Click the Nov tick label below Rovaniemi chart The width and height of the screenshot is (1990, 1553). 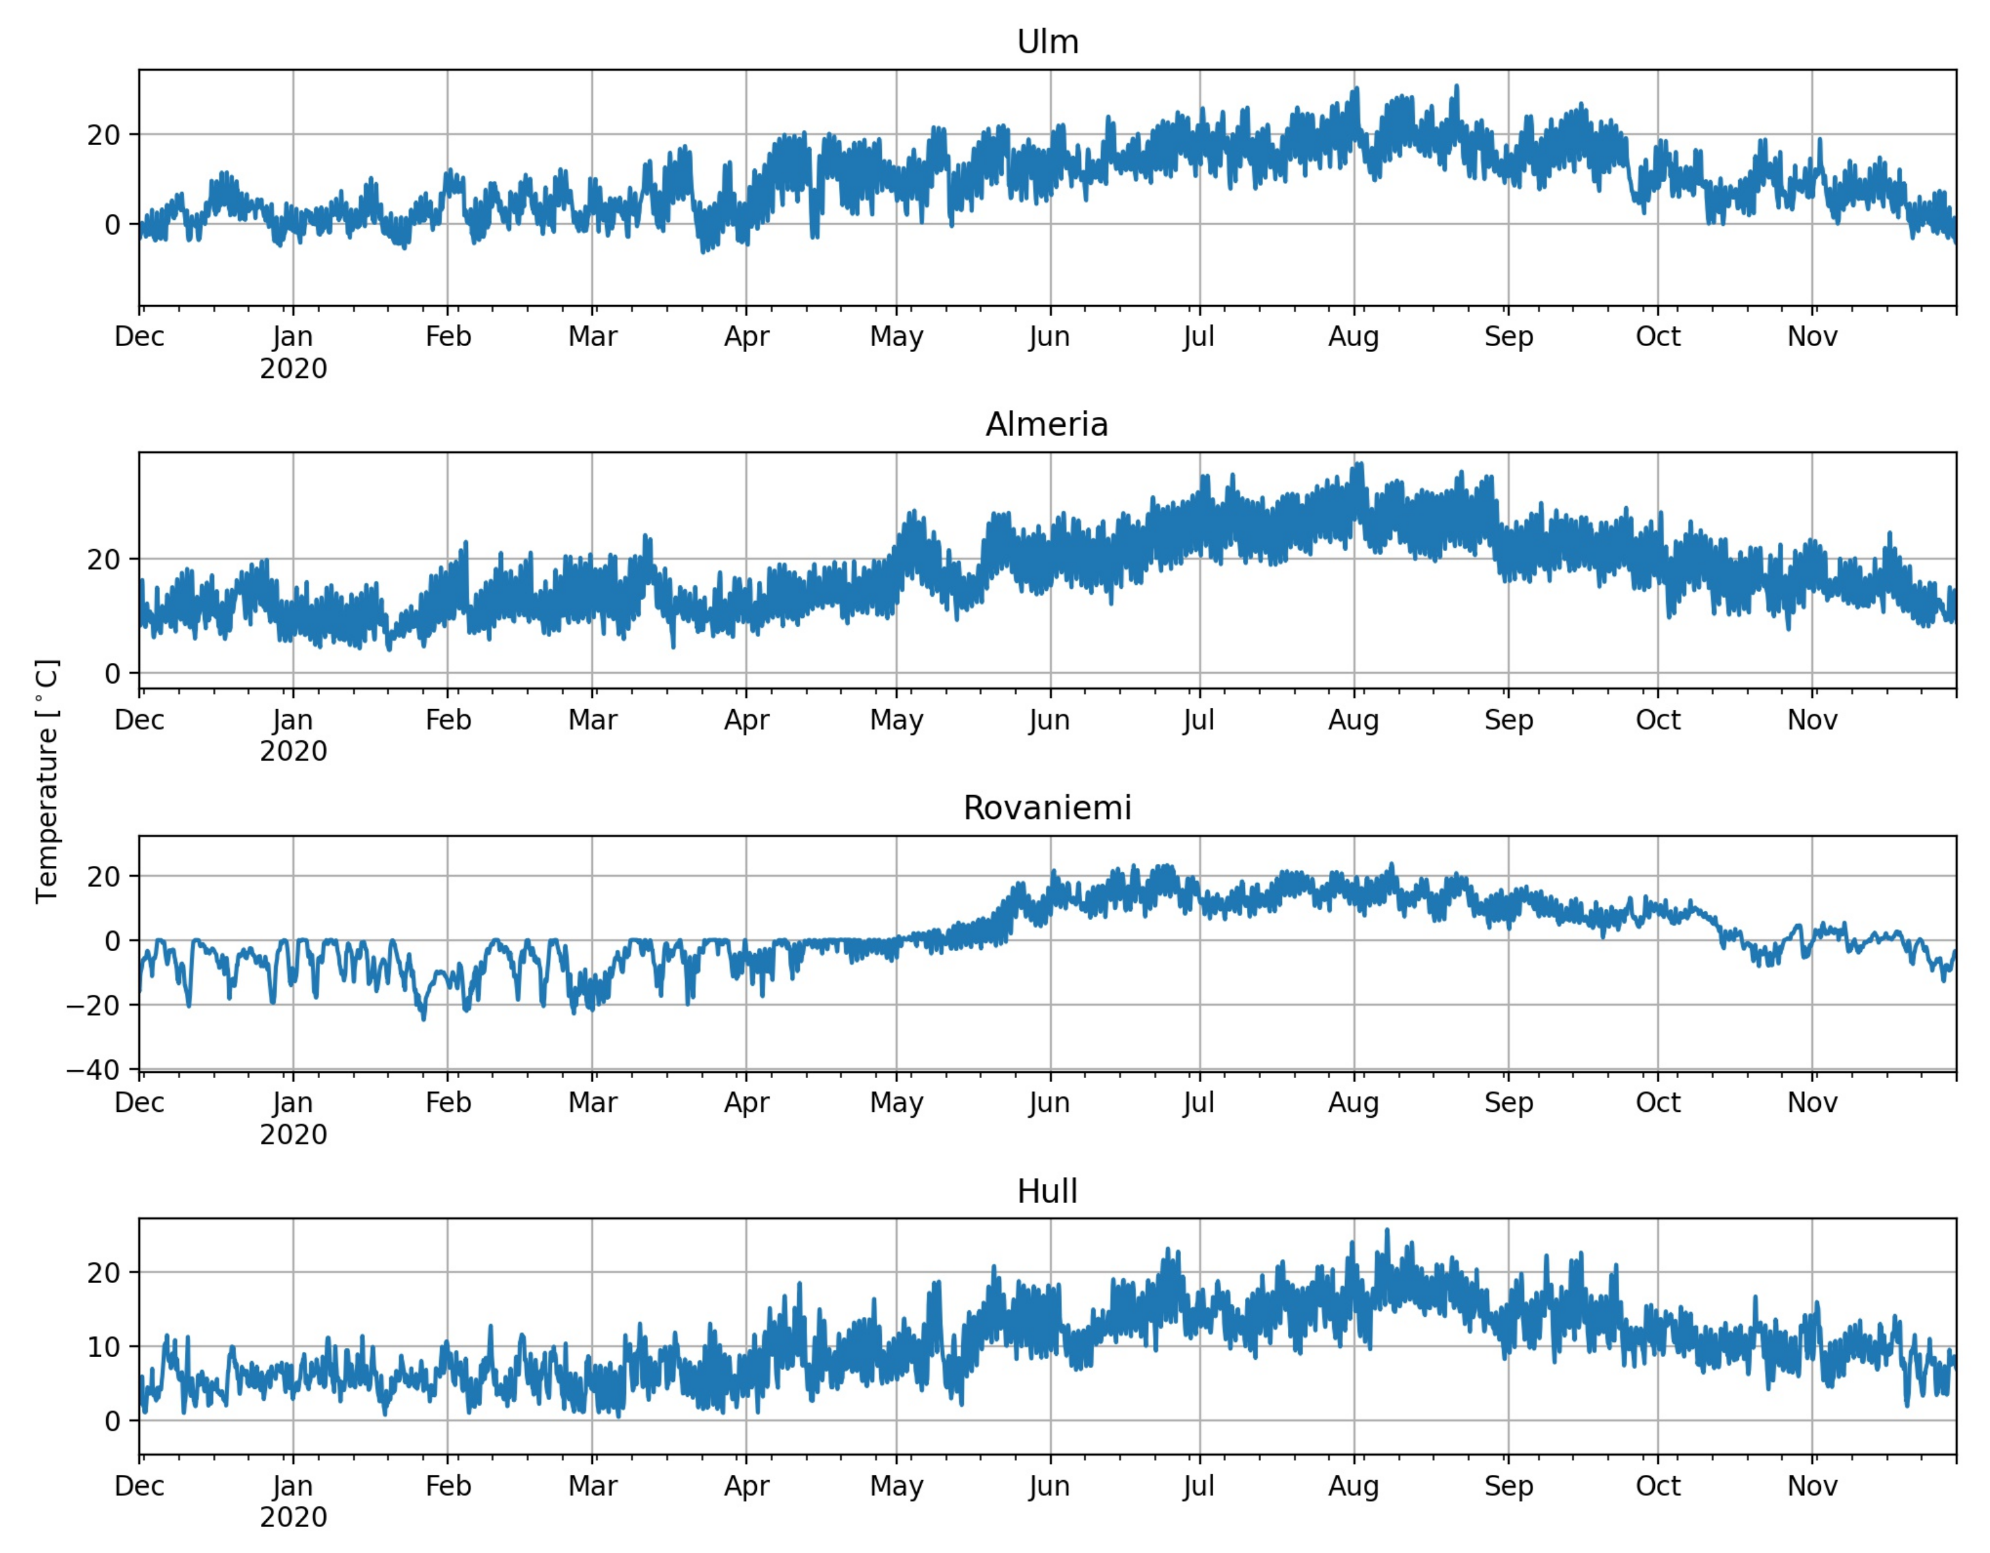[x=1812, y=1103]
